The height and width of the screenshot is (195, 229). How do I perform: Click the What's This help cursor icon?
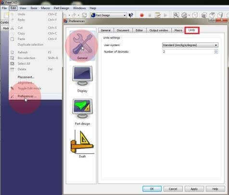[x=131, y=15]
